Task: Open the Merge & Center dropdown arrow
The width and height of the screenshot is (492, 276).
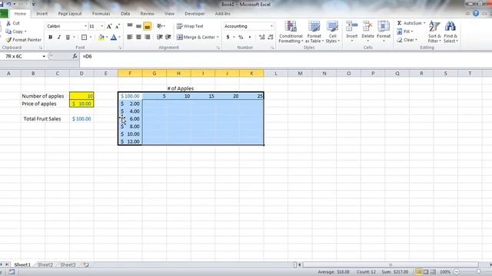Action: click(218, 38)
